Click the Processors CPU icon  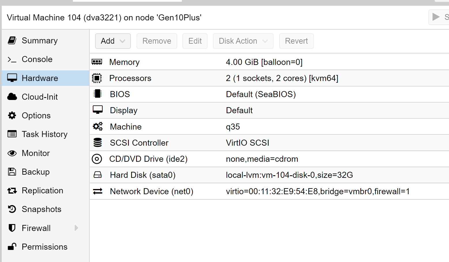(x=97, y=78)
